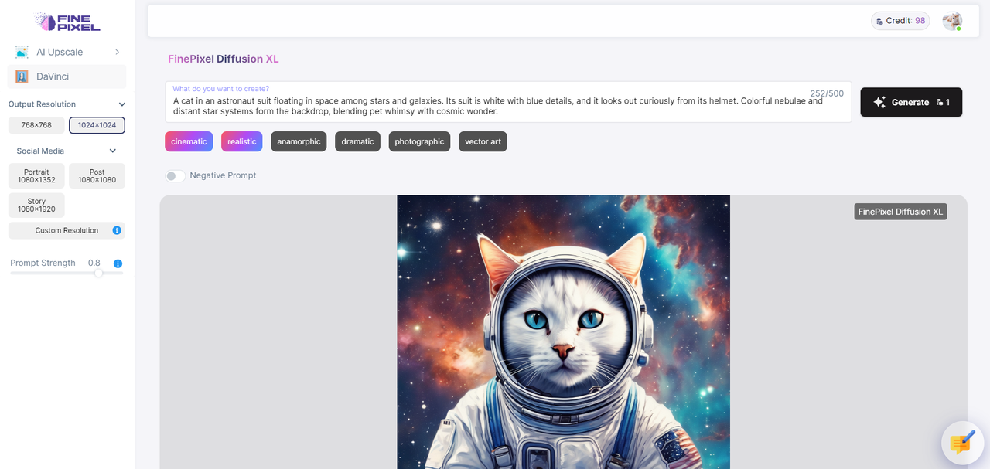The width and height of the screenshot is (990, 469).
Task: Click the FinePixel Diffusion XL heading
Action: [x=224, y=59]
